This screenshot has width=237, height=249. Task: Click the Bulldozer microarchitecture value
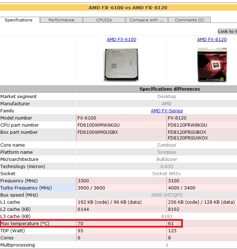167,159
